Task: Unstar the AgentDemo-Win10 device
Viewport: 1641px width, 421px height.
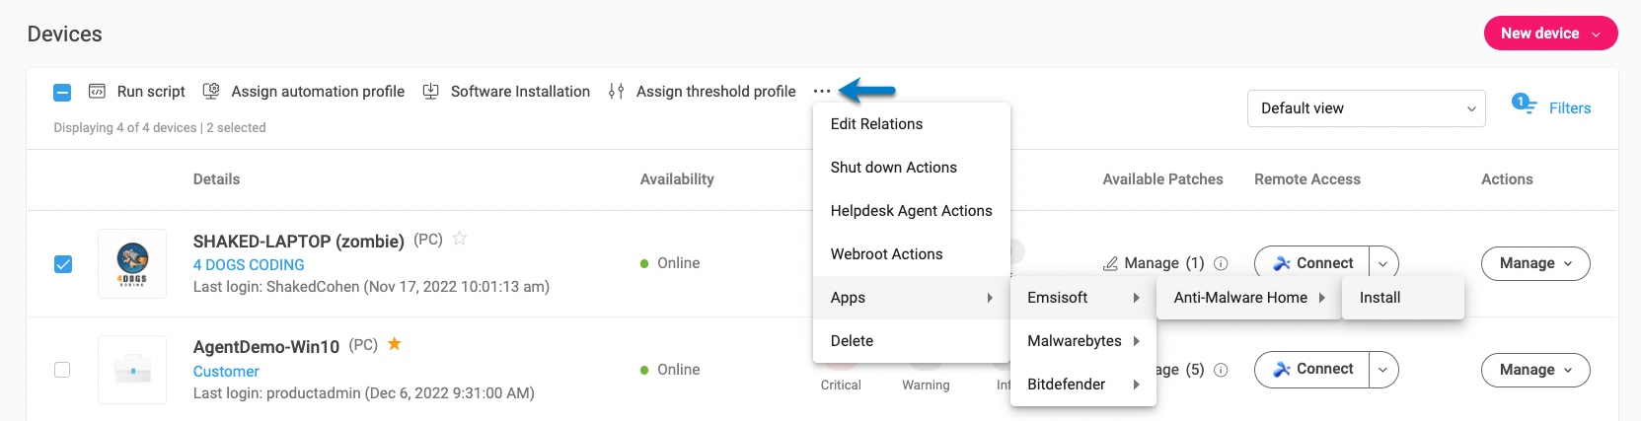Action: pyautogui.click(x=395, y=344)
